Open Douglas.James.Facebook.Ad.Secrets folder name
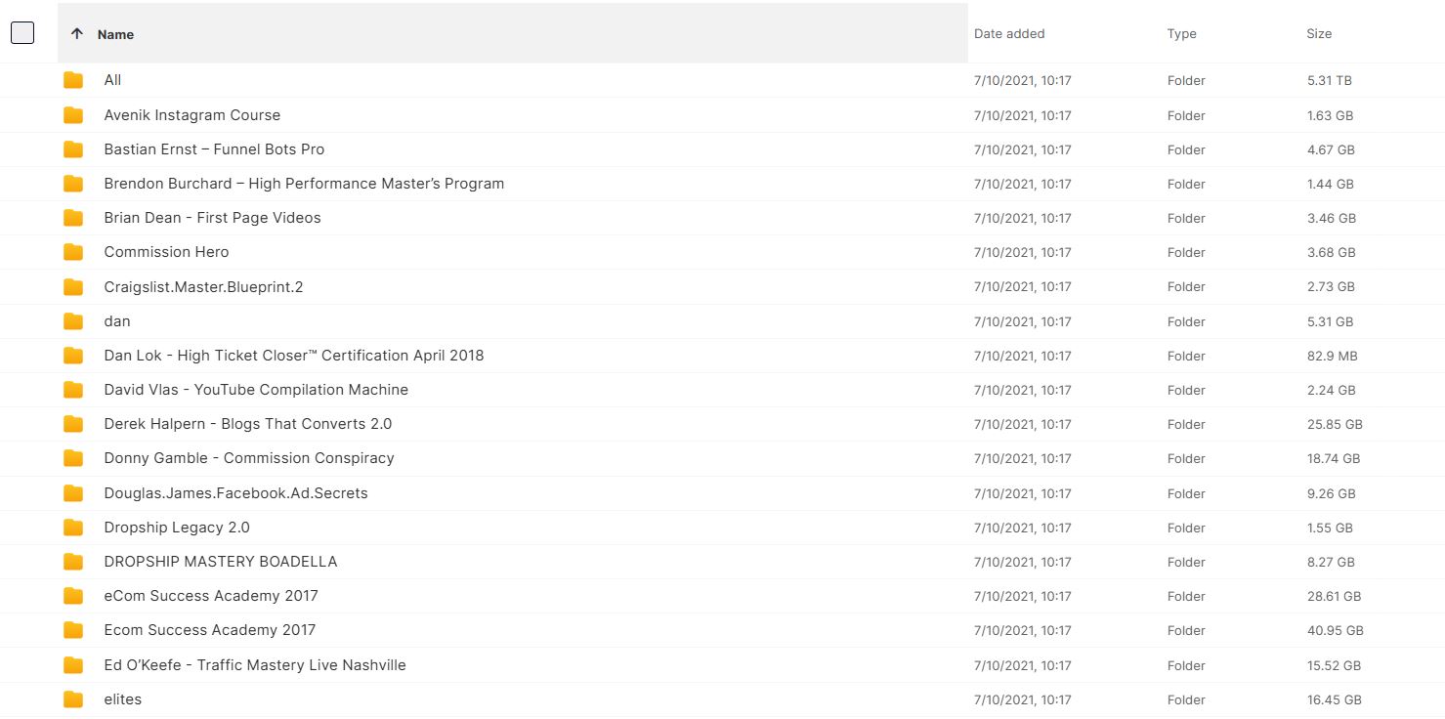The image size is (1445, 719). tap(235, 493)
